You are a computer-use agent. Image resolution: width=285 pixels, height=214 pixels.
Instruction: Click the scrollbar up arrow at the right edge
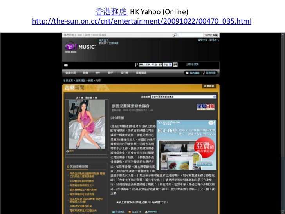(x=283, y=34)
